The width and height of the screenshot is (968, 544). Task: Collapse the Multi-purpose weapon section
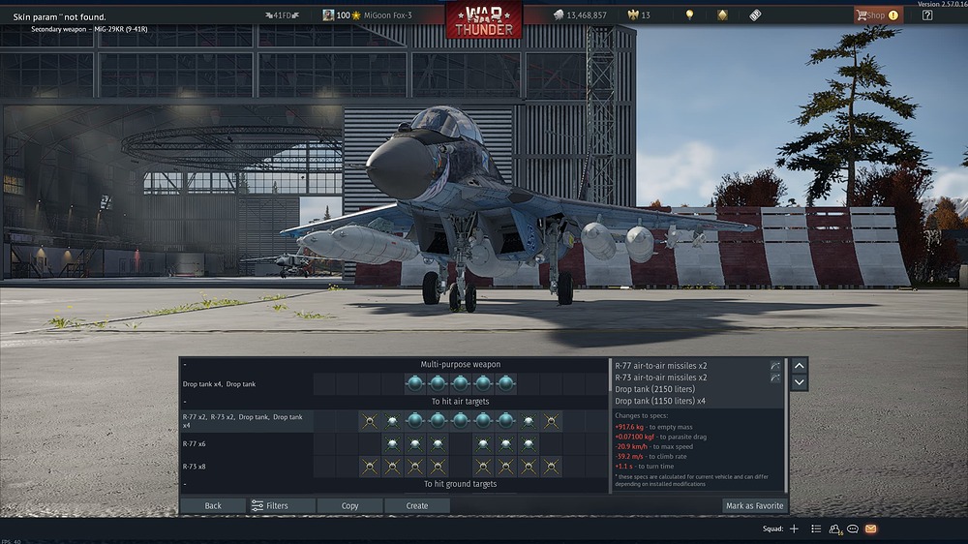point(185,364)
